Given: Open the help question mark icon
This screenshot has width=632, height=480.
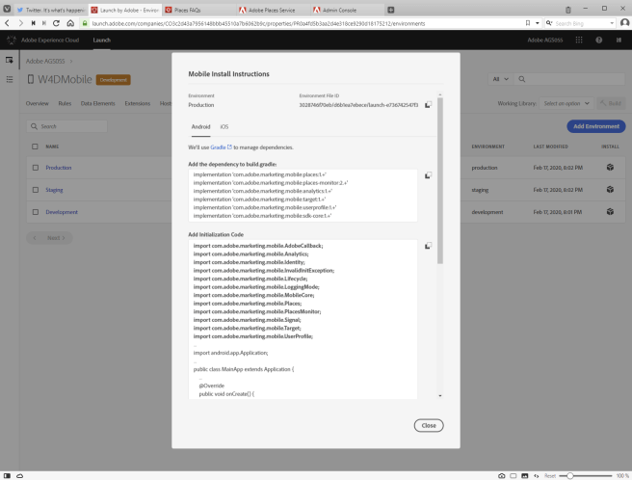Looking at the screenshot, I should pos(598,40).
